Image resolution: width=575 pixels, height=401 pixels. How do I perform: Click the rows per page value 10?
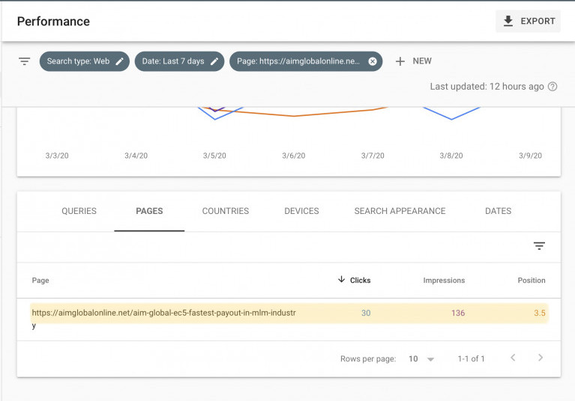413,359
